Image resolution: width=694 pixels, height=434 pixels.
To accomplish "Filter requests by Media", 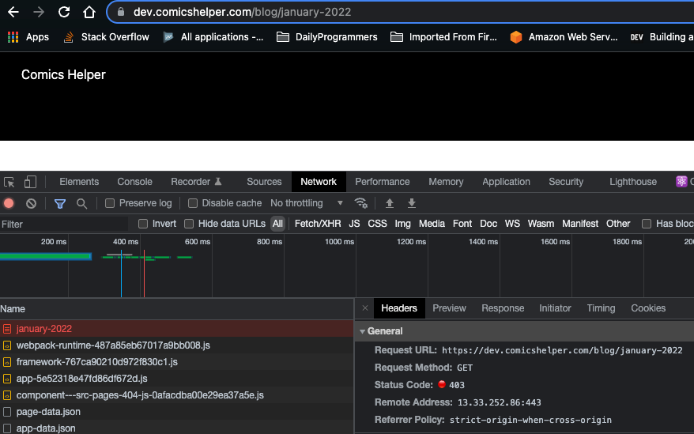I will [432, 224].
